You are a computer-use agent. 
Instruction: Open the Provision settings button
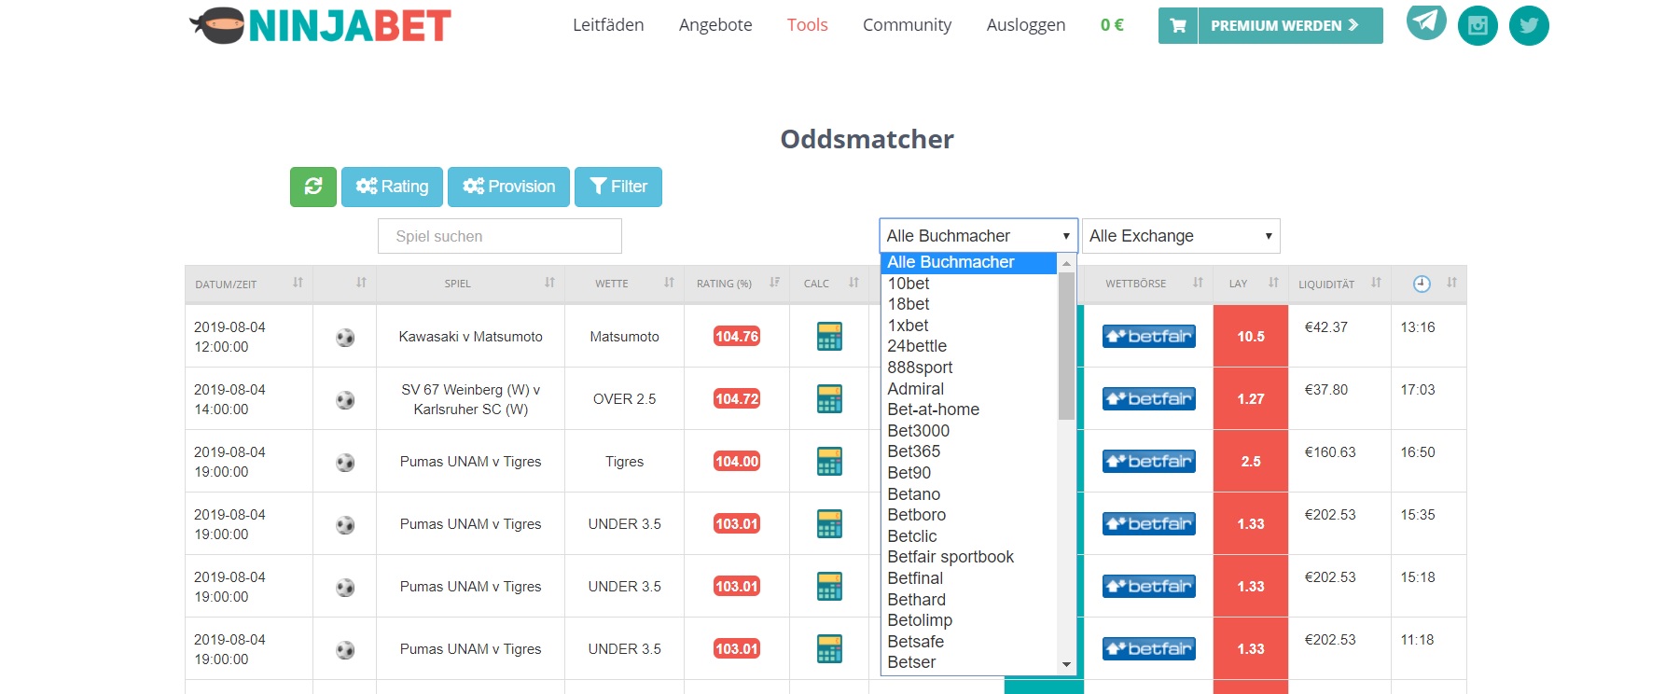tap(509, 187)
